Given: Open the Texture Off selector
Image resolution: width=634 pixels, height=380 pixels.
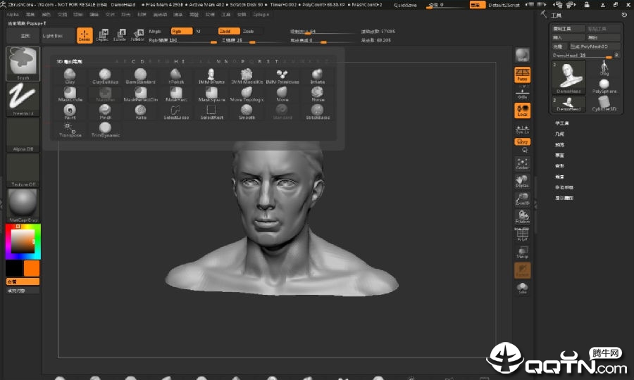Looking at the screenshot, I should pyautogui.click(x=23, y=170).
